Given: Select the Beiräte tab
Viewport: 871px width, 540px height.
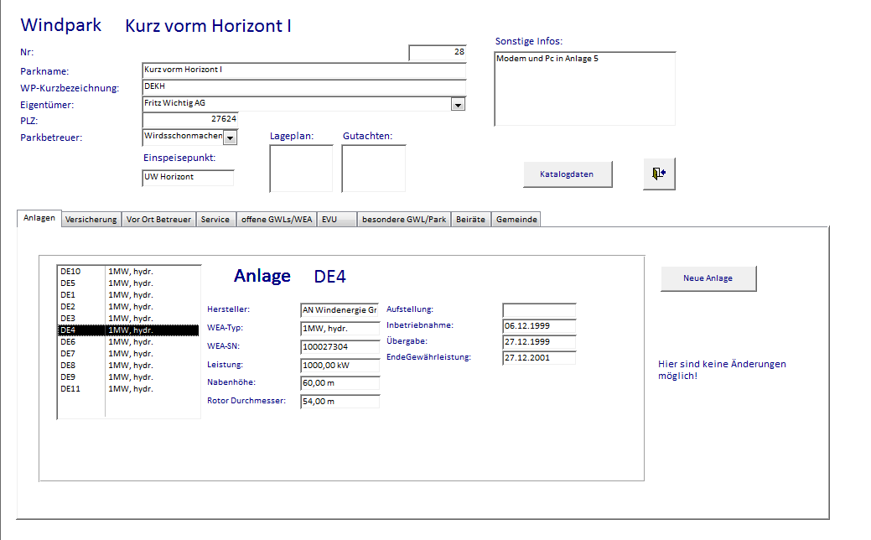Looking at the screenshot, I should coord(470,220).
